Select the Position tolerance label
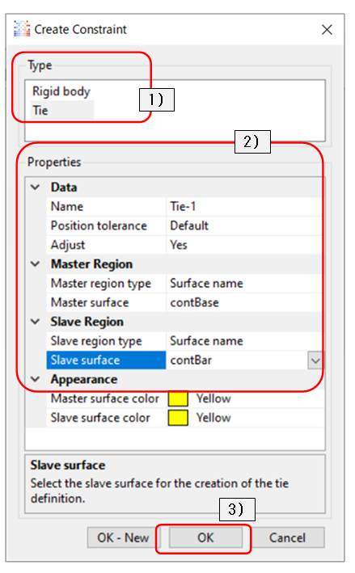 tap(99, 225)
